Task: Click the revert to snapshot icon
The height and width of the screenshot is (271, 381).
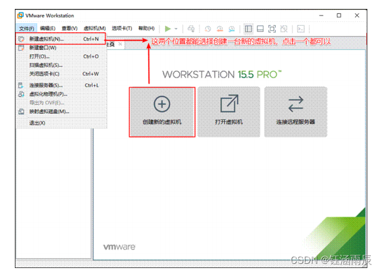Action: coord(220,29)
